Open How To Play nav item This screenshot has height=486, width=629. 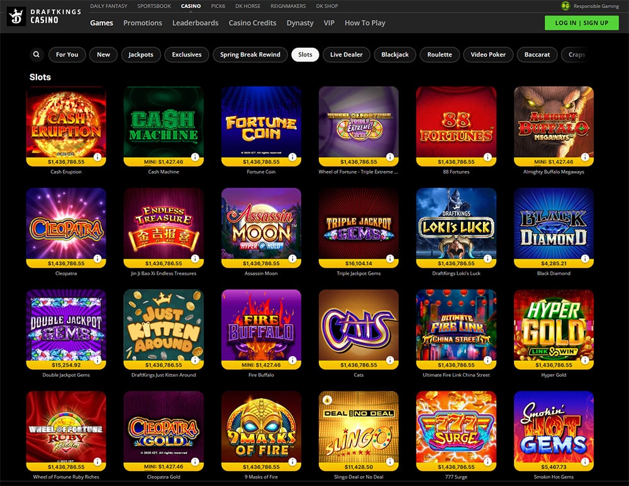pos(365,23)
